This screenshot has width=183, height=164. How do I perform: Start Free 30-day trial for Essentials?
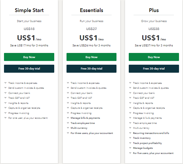coord(91,69)
